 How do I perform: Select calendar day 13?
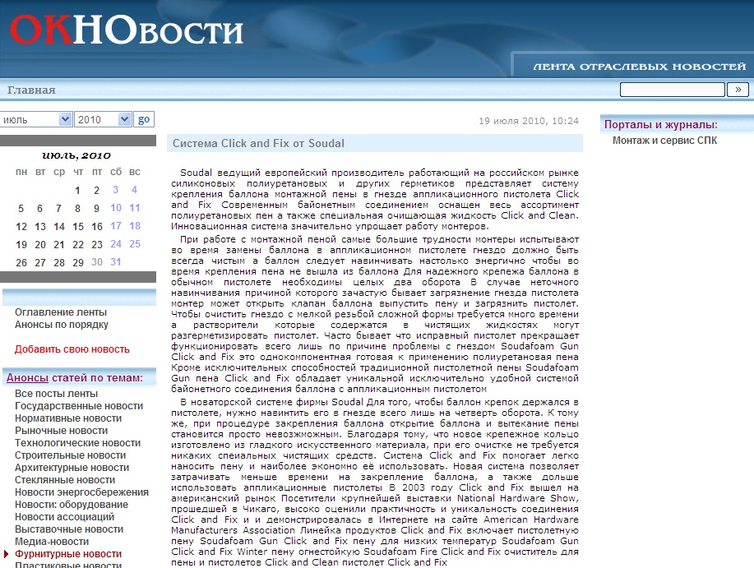[x=40, y=227]
